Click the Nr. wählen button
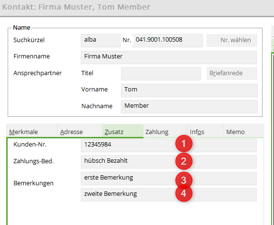This screenshot has width=274, height=225. pyautogui.click(x=232, y=40)
